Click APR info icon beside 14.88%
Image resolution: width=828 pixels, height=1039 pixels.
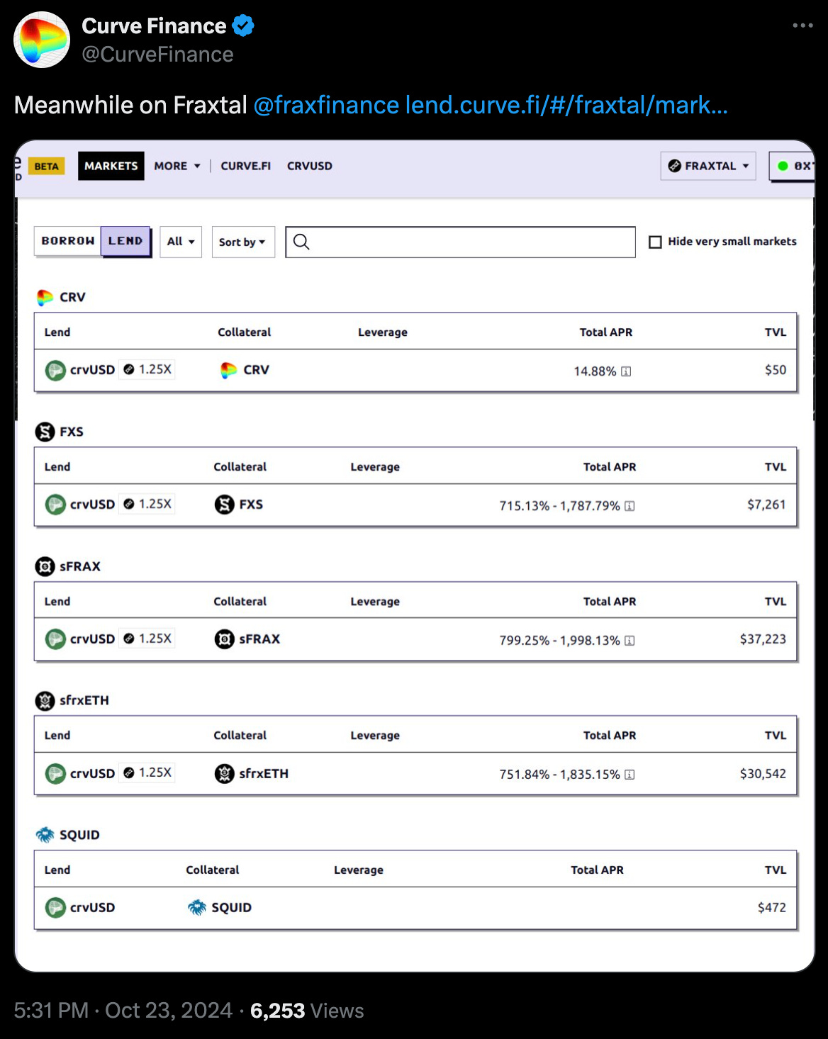tap(626, 371)
